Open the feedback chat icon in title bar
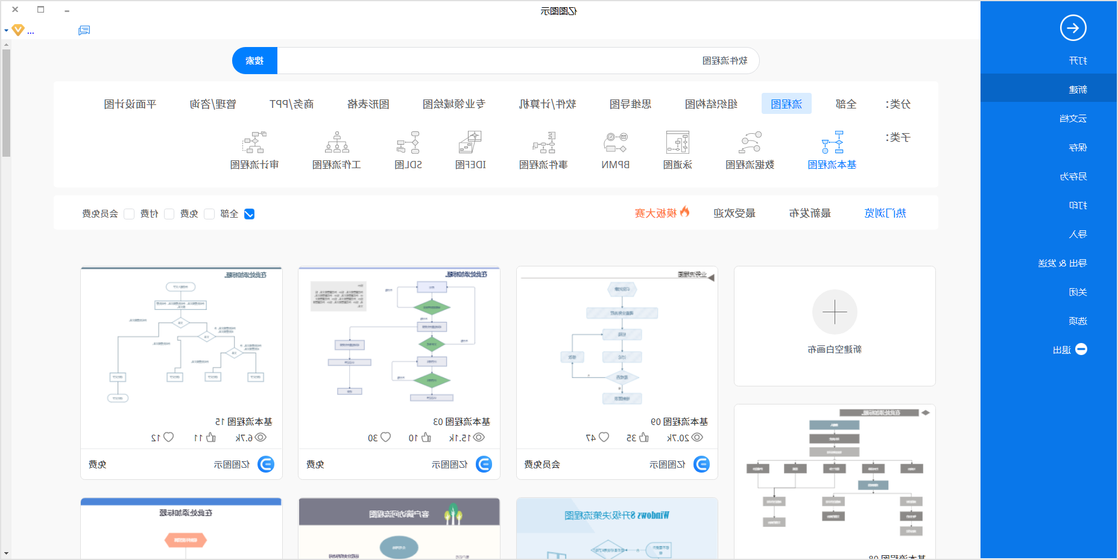 (84, 30)
